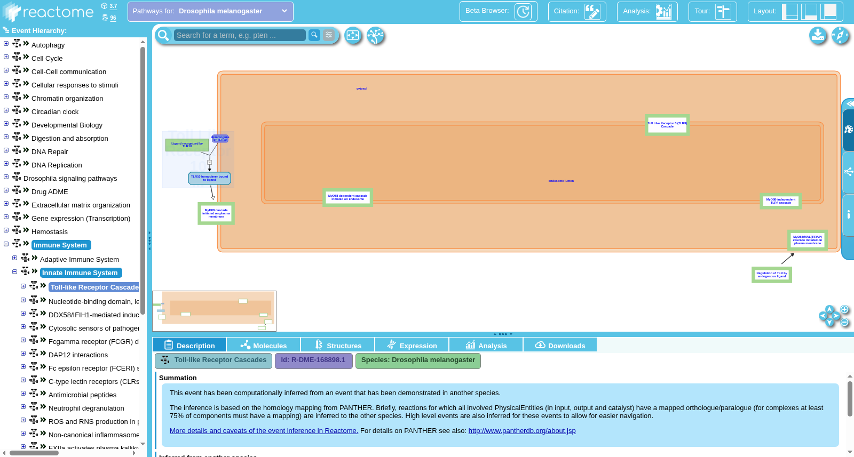Click the database version 96 link
The width and height of the screenshot is (854, 457).
point(113,18)
